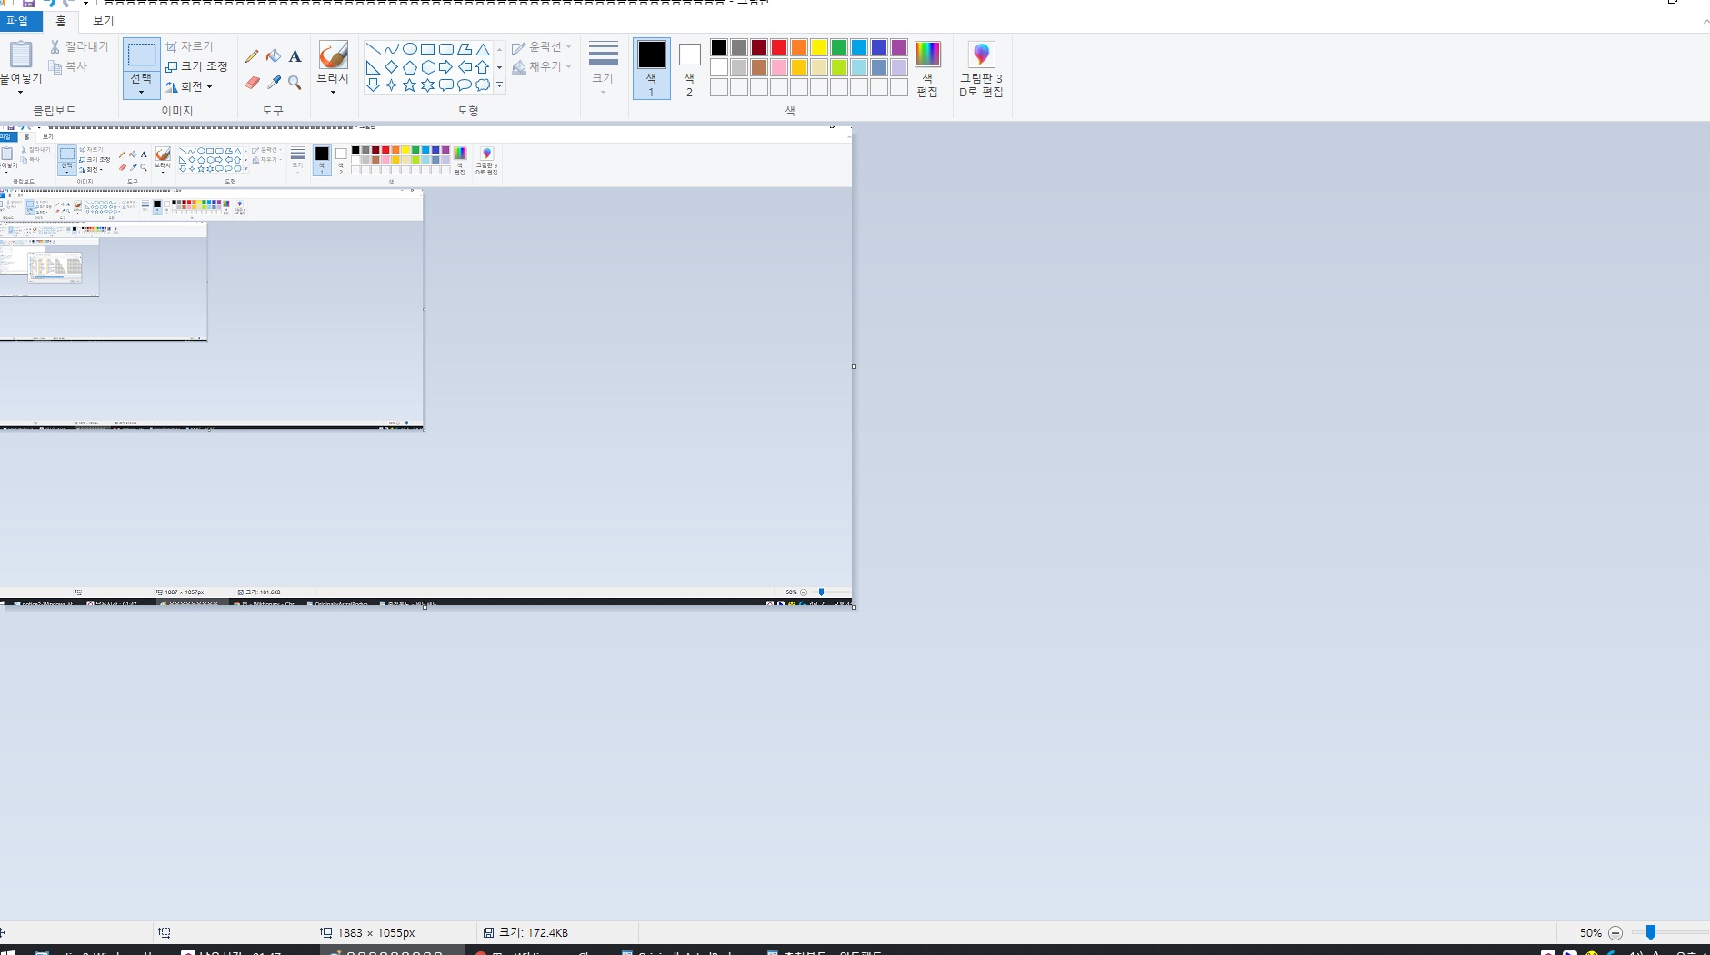
Task: Click the Cut button (잘라내기)
Action: [79, 46]
